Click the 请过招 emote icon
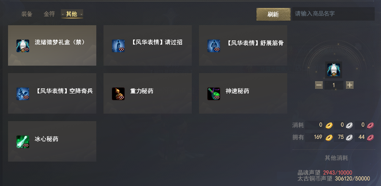381x186 pixels. click(x=118, y=46)
